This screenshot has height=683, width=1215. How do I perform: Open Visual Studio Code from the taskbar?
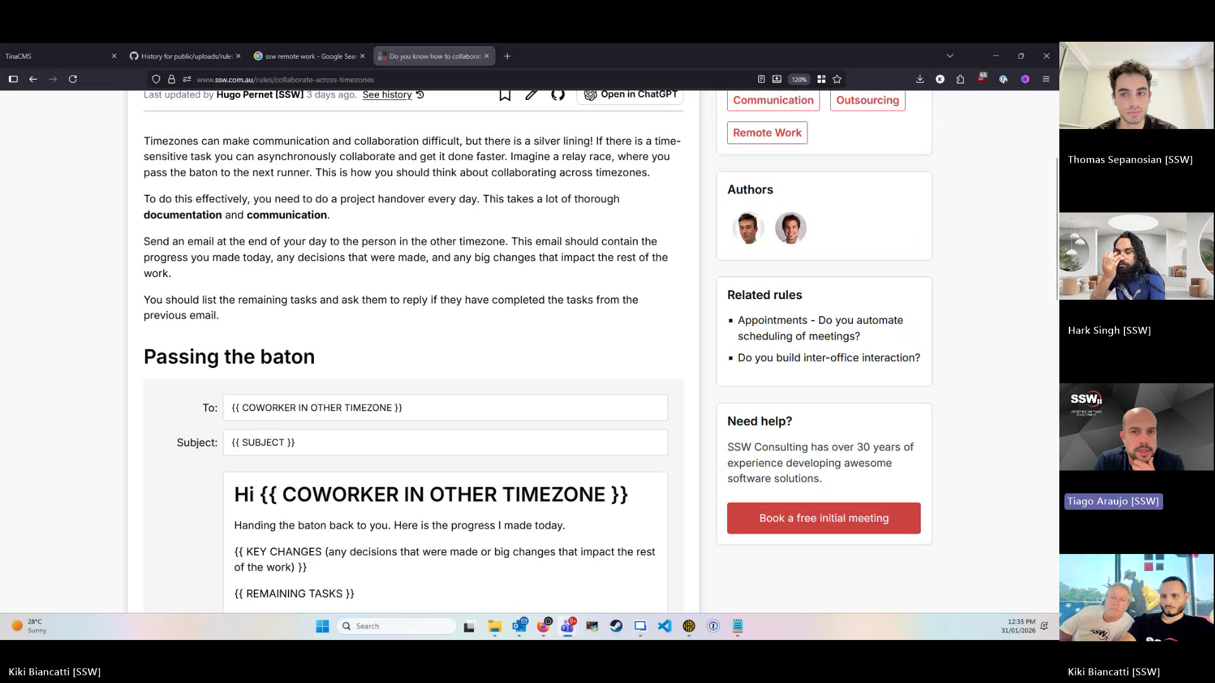tap(664, 626)
